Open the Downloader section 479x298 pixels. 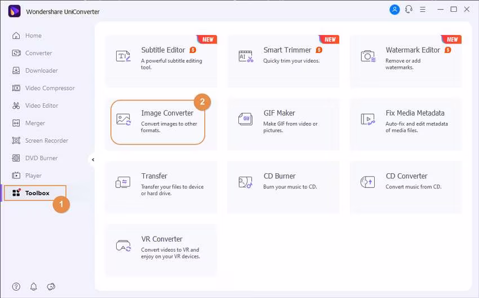[41, 71]
